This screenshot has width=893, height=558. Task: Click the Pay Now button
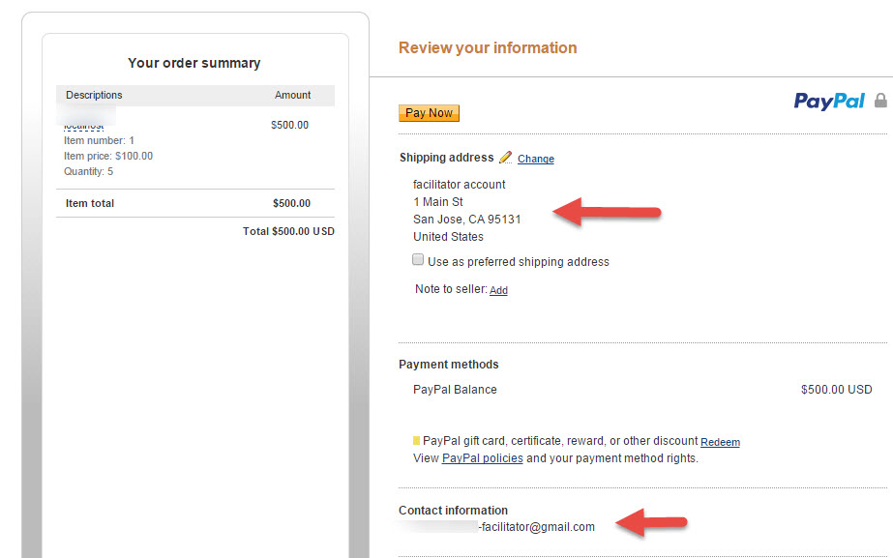pyautogui.click(x=429, y=112)
